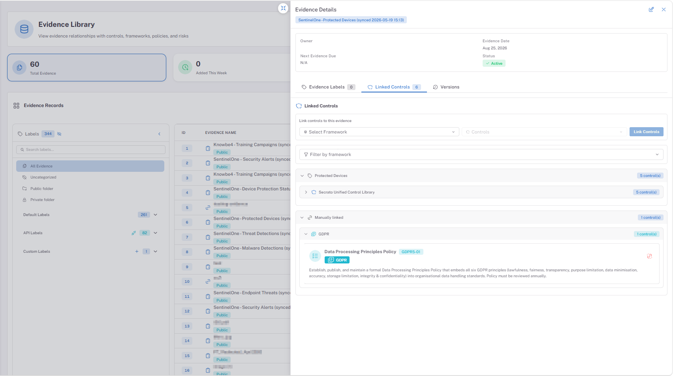The width and height of the screenshot is (673, 376).
Task: Click the Link Controls button
Action: click(x=646, y=132)
